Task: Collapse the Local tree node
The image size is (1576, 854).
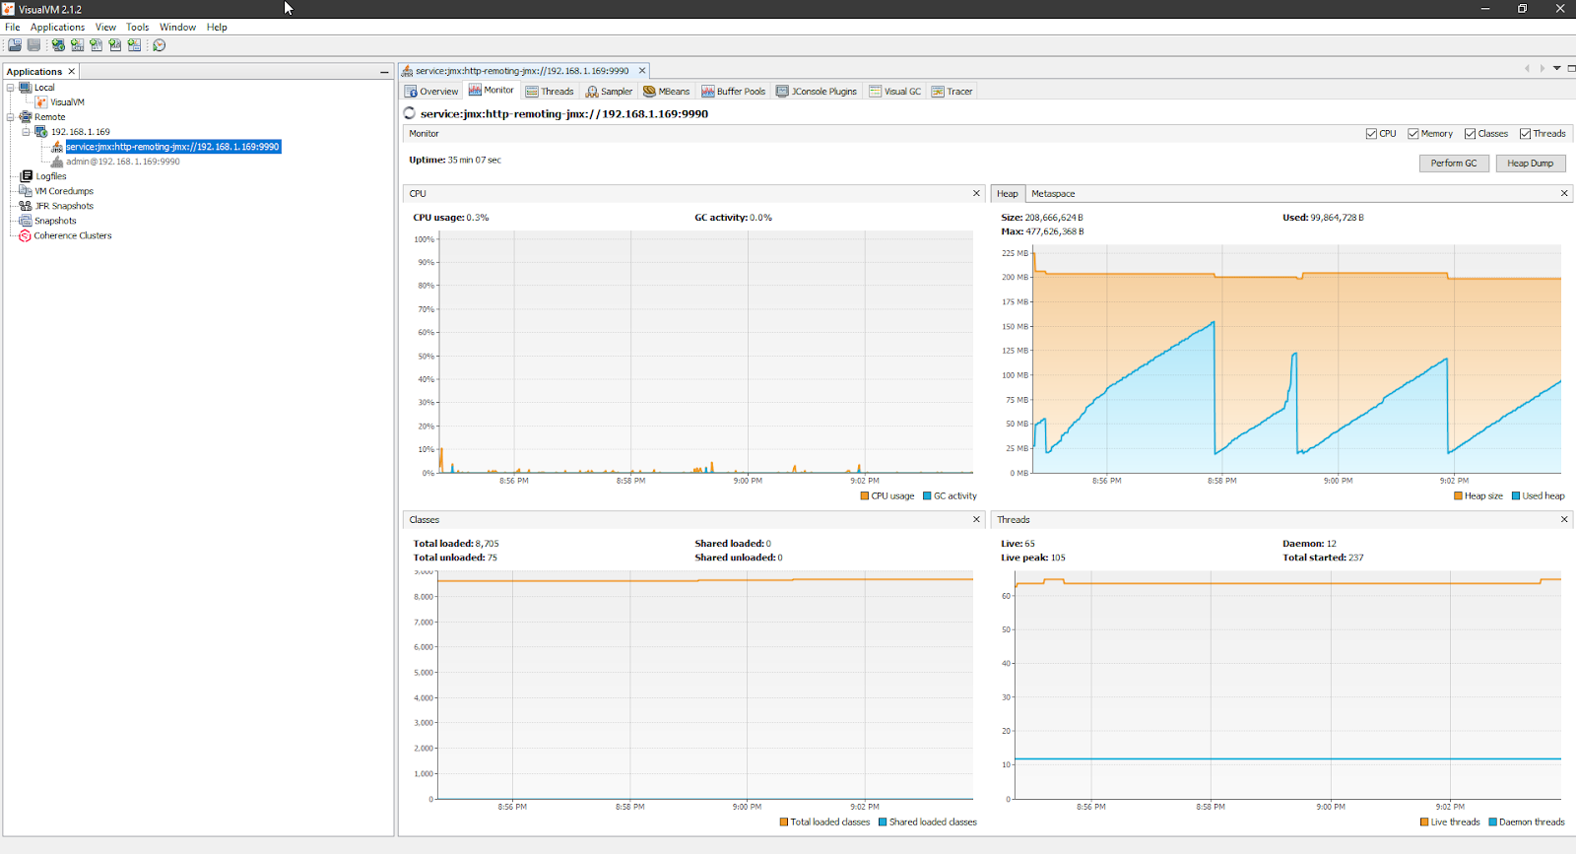Action: tap(11, 88)
